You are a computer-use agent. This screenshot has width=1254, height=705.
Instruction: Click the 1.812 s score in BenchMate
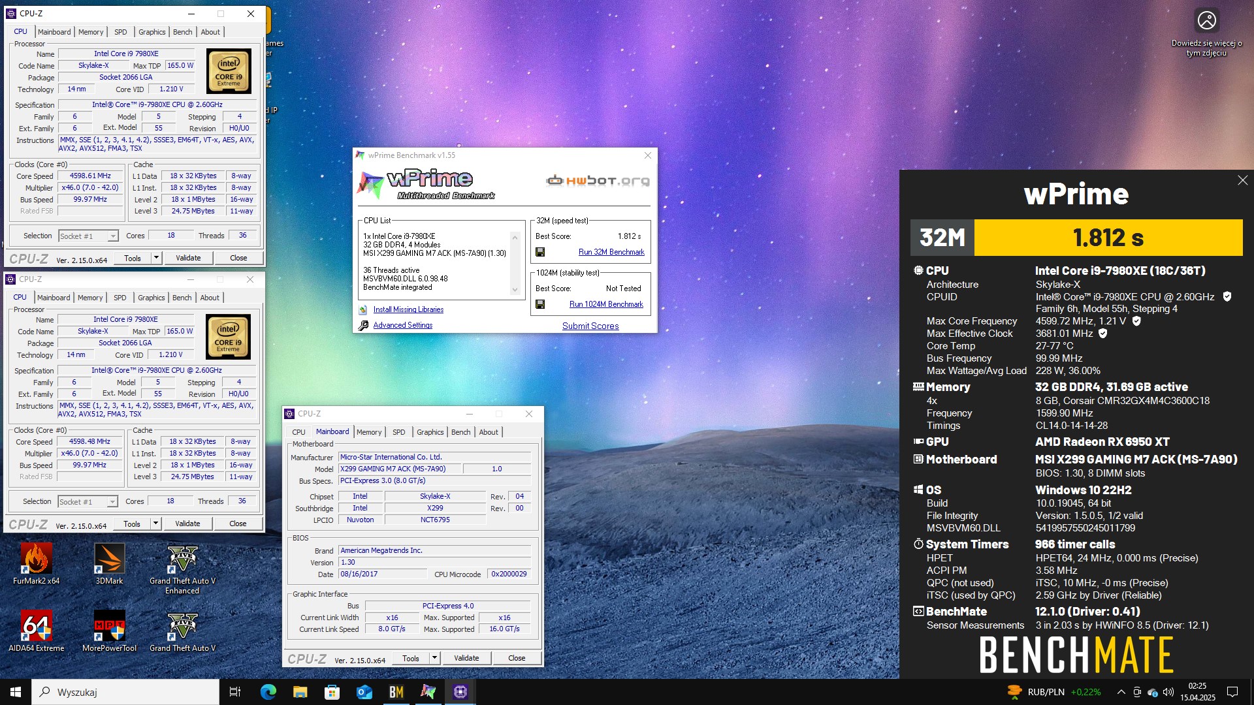1108,238
